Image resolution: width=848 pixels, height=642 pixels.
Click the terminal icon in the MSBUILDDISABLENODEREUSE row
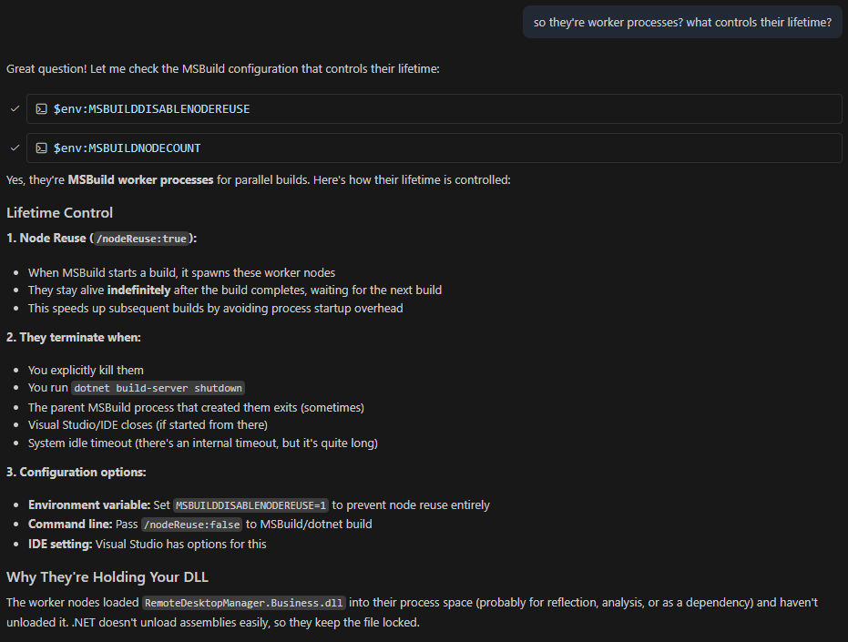(x=41, y=108)
